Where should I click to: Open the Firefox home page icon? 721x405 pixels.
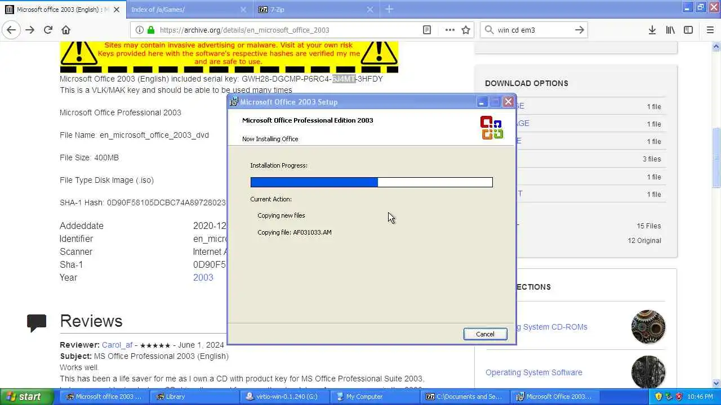click(x=66, y=30)
